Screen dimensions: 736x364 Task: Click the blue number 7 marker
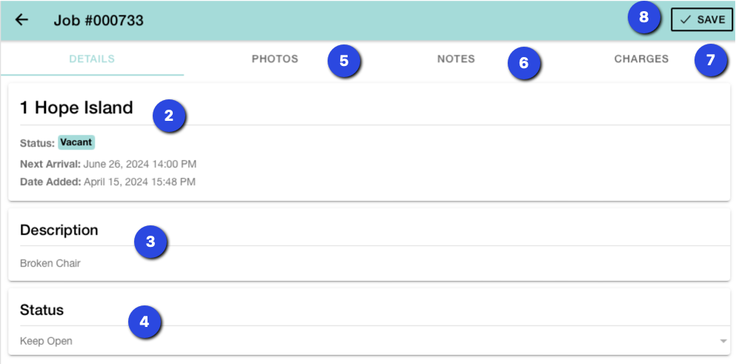coord(711,61)
